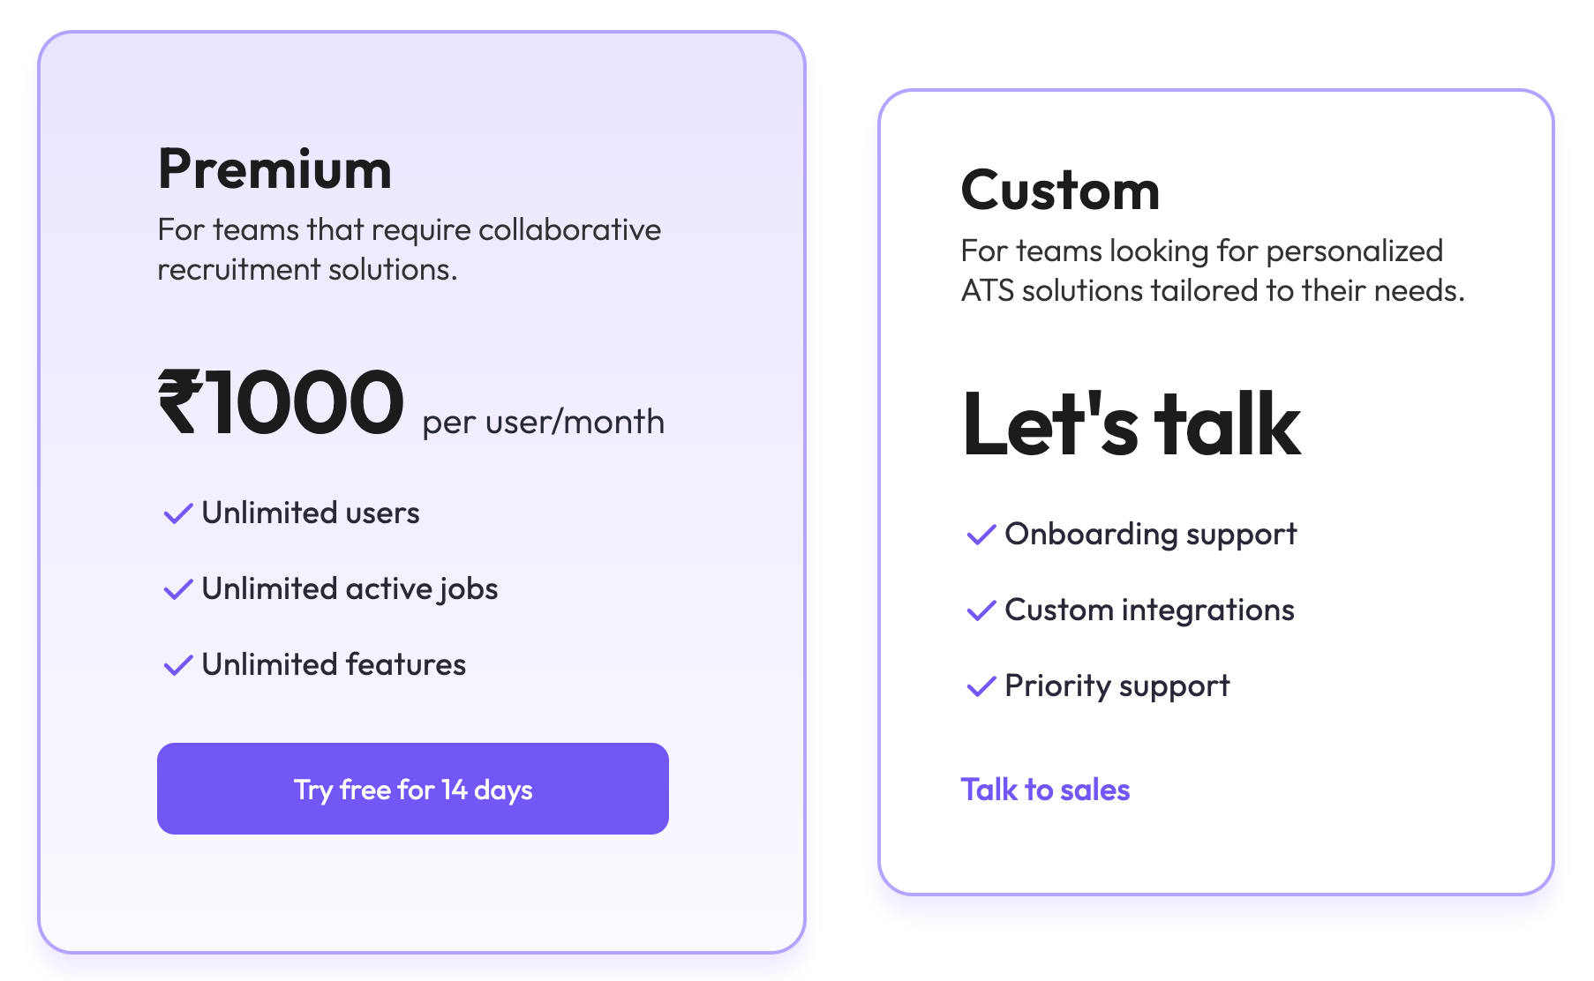Click the Premium plan description text
The height and width of the screenshot is (981, 1594).
pyautogui.click(x=409, y=250)
